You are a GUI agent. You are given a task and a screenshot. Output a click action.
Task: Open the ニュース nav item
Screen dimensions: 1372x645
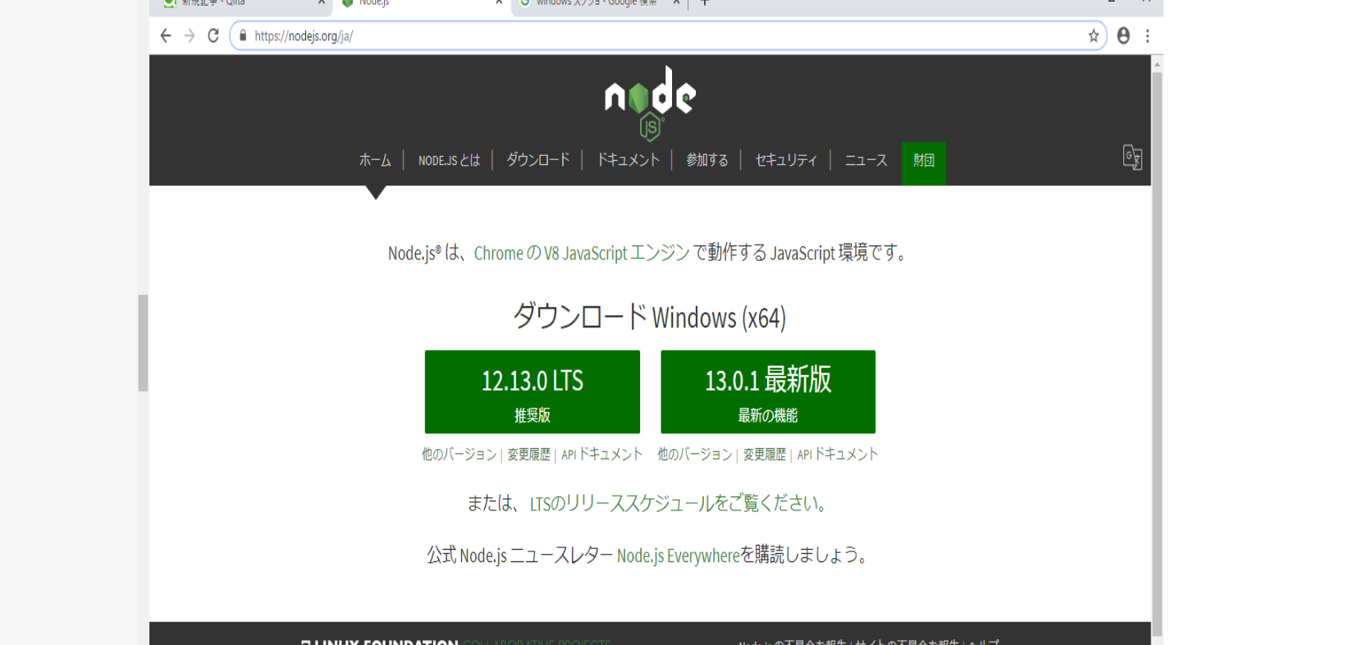866,160
